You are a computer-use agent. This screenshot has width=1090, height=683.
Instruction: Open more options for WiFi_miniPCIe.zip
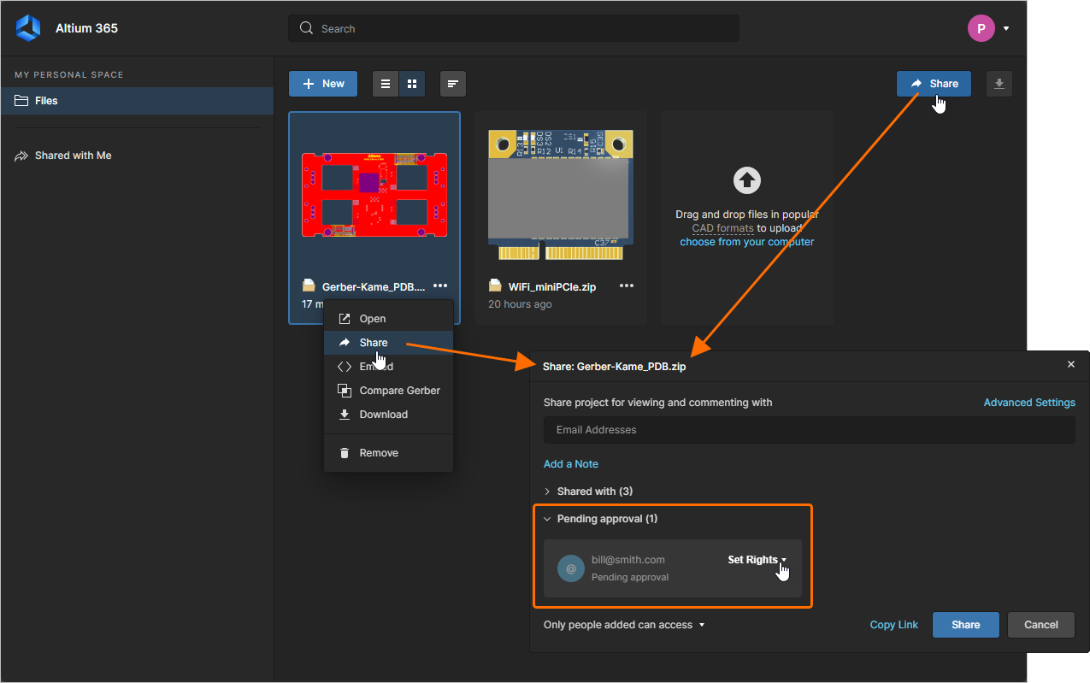(626, 286)
